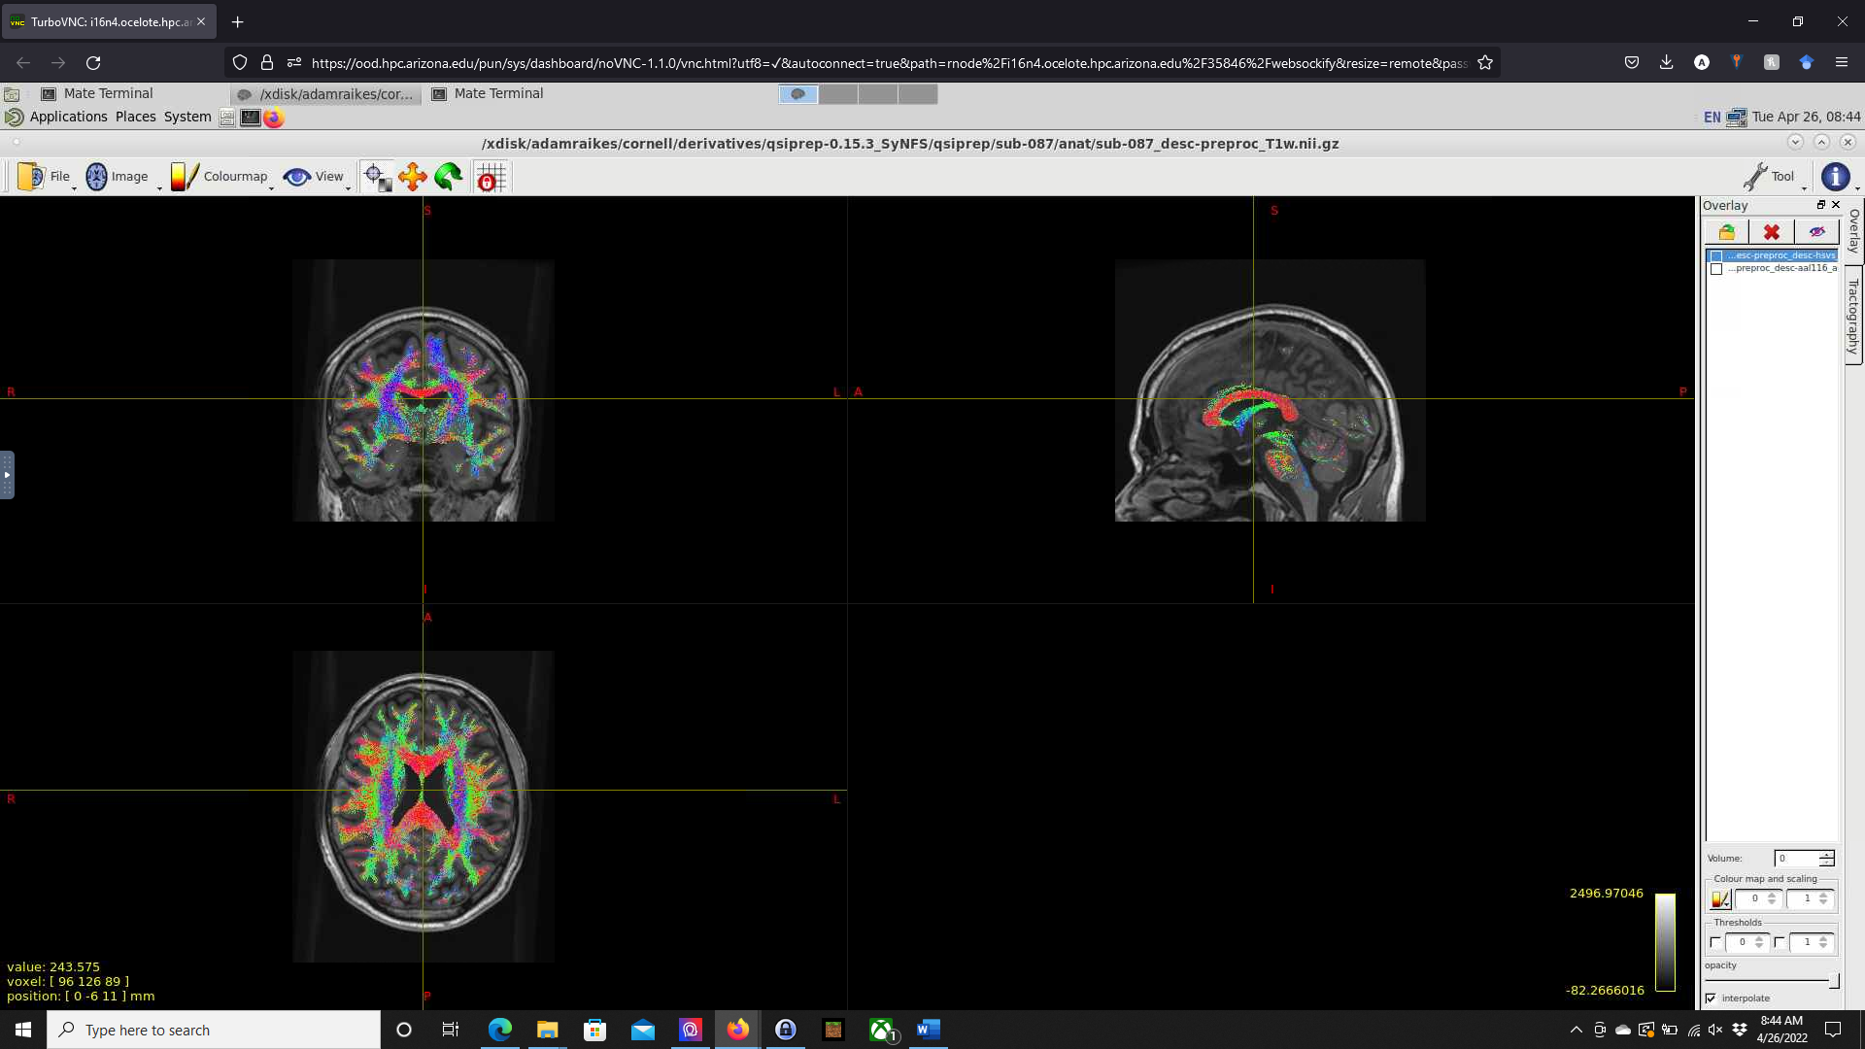Undock the Overlay panel

pyautogui.click(x=1821, y=206)
